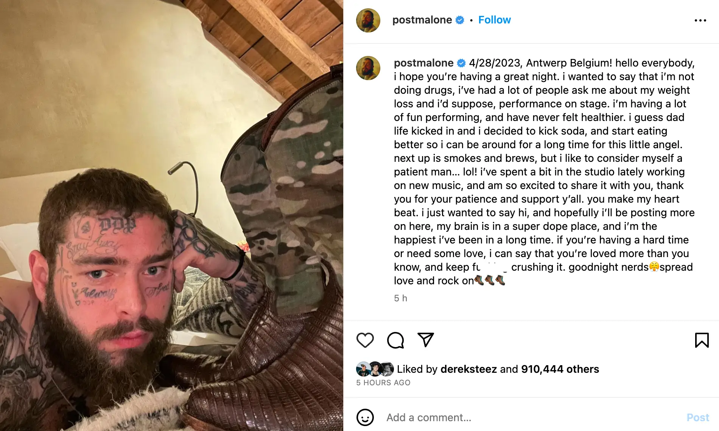Click the verified badge in the header
Image resolution: width=719 pixels, height=431 pixels.
click(460, 20)
